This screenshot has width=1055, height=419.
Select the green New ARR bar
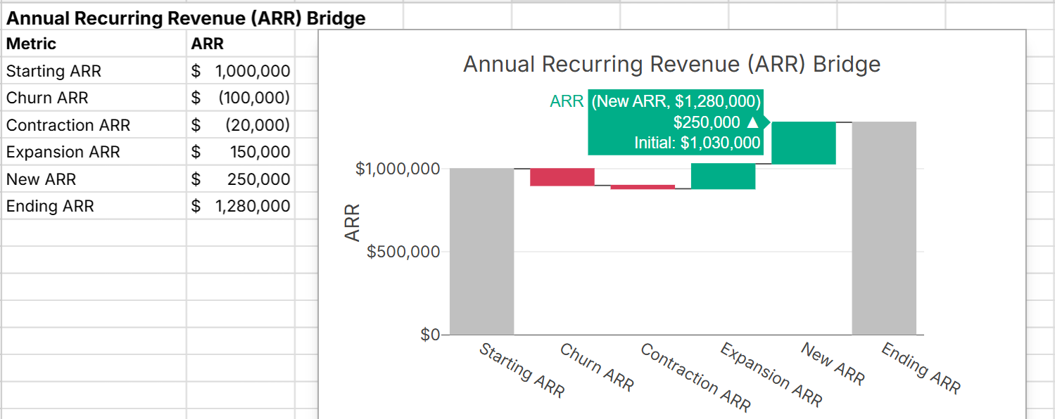coord(804,143)
